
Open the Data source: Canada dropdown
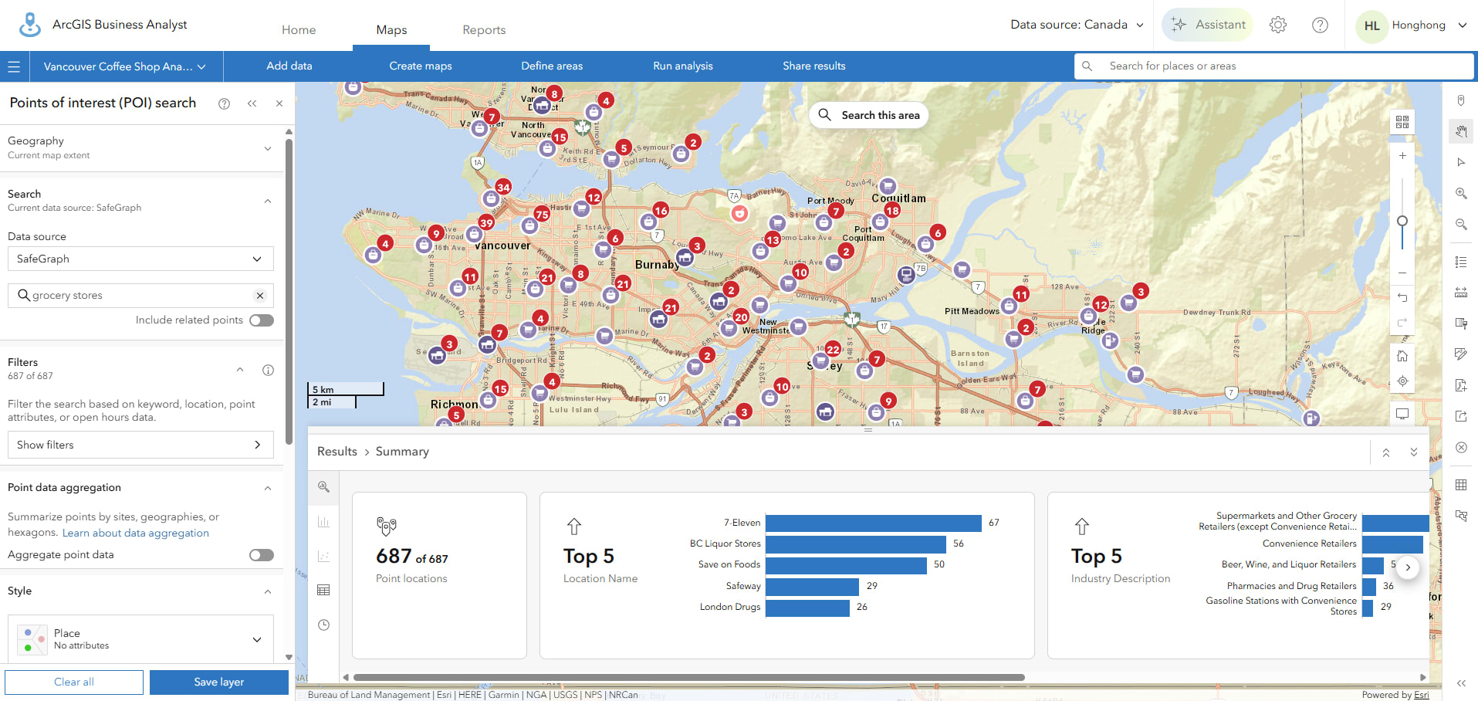coord(1077,25)
